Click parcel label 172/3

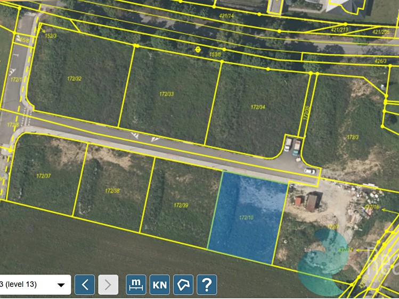(353, 137)
